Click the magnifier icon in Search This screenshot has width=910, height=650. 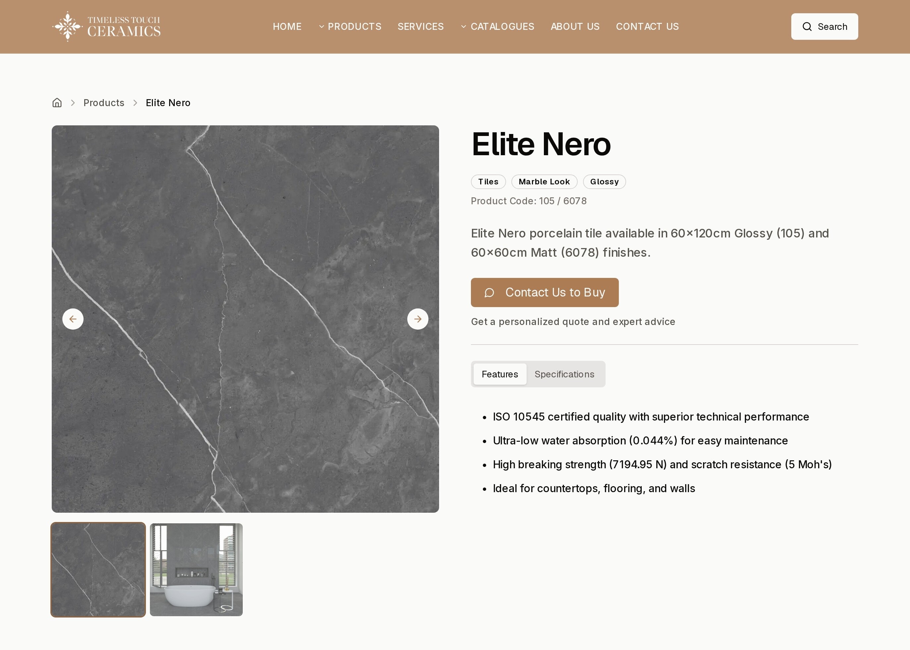pyautogui.click(x=807, y=27)
